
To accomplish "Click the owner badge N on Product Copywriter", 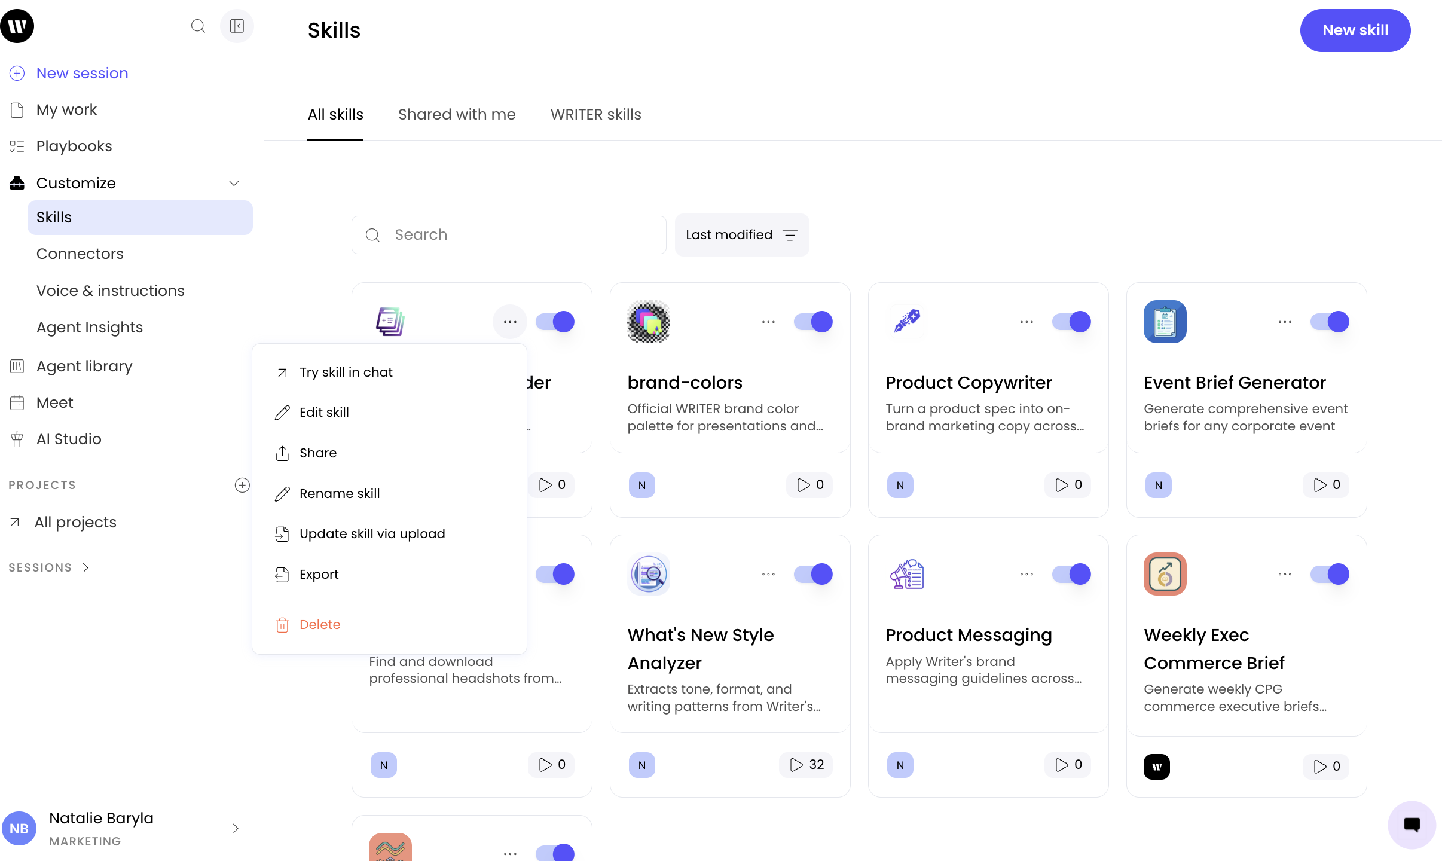I will [900, 485].
